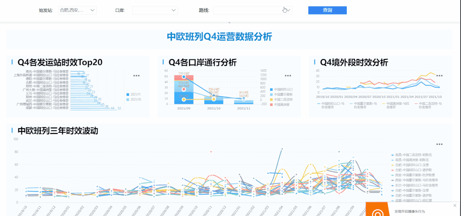Click the 中欧班列Q4运营数据分析 title

(220, 37)
